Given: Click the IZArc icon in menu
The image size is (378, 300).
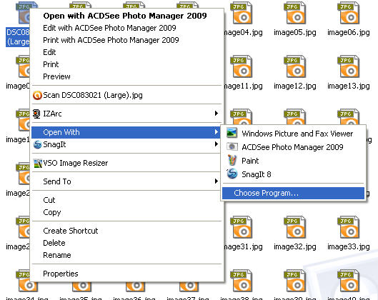Looking at the screenshot, I should pyautogui.click(x=36, y=114).
